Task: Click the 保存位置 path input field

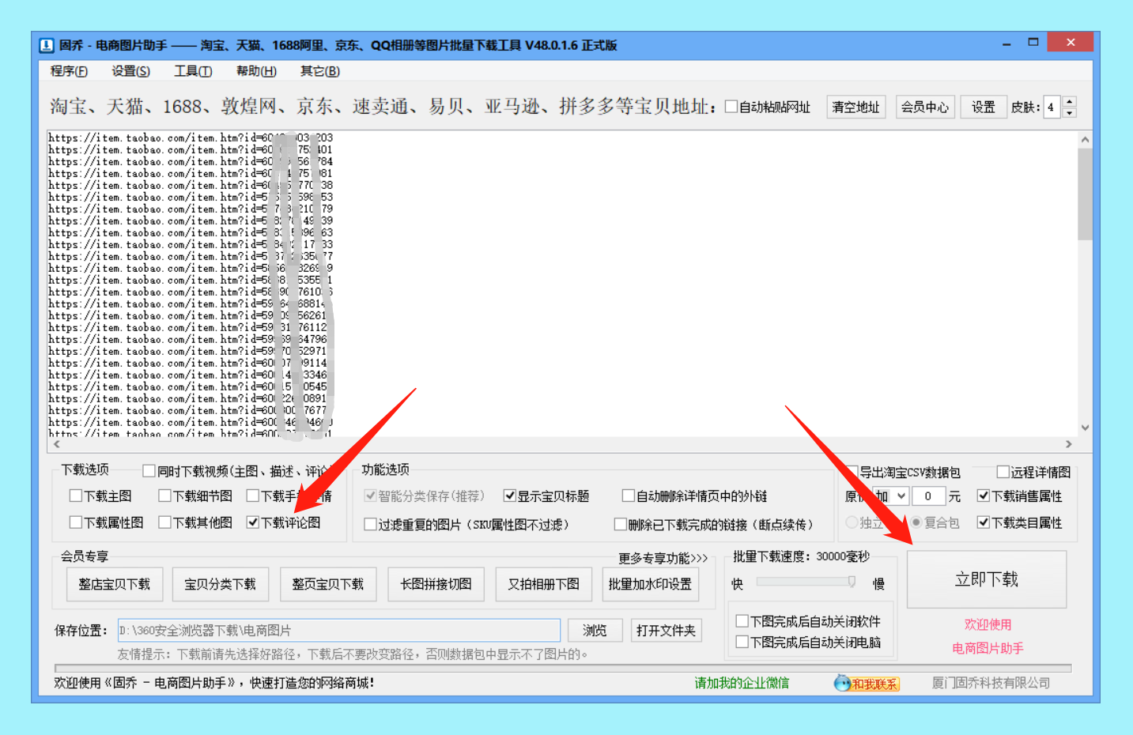Action: pyautogui.click(x=339, y=631)
